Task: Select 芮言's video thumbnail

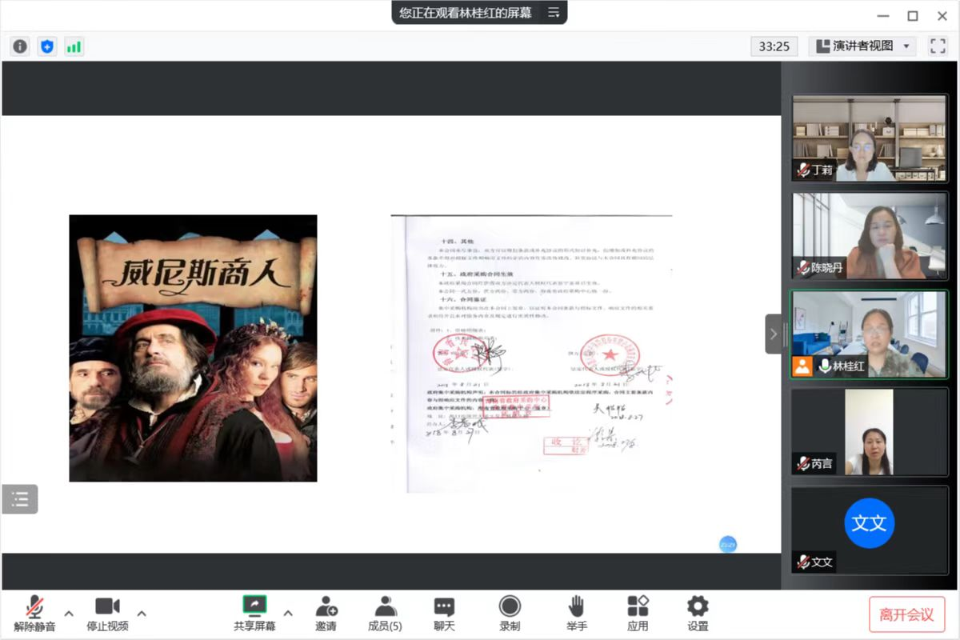Action: click(869, 432)
